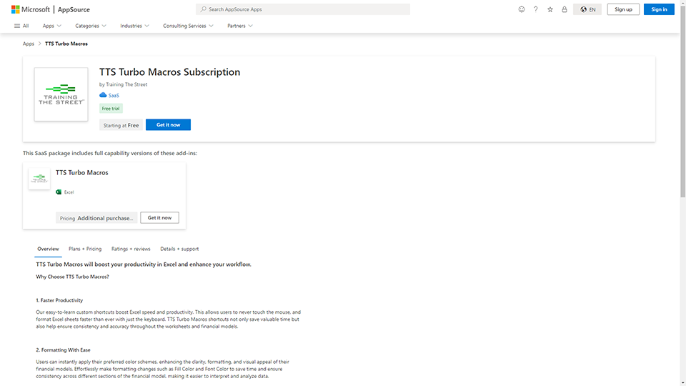Click the feedback smiley icon
The height and width of the screenshot is (386, 686).
click(x=522, y=9)
